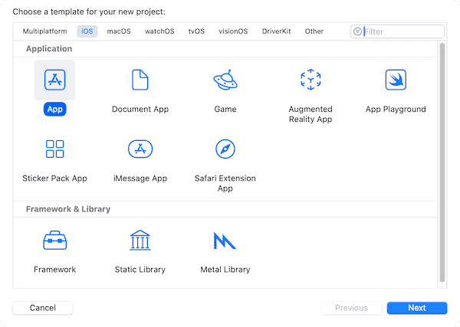
Task: Select the Static Library building icon
Action: tap(140, 240)
